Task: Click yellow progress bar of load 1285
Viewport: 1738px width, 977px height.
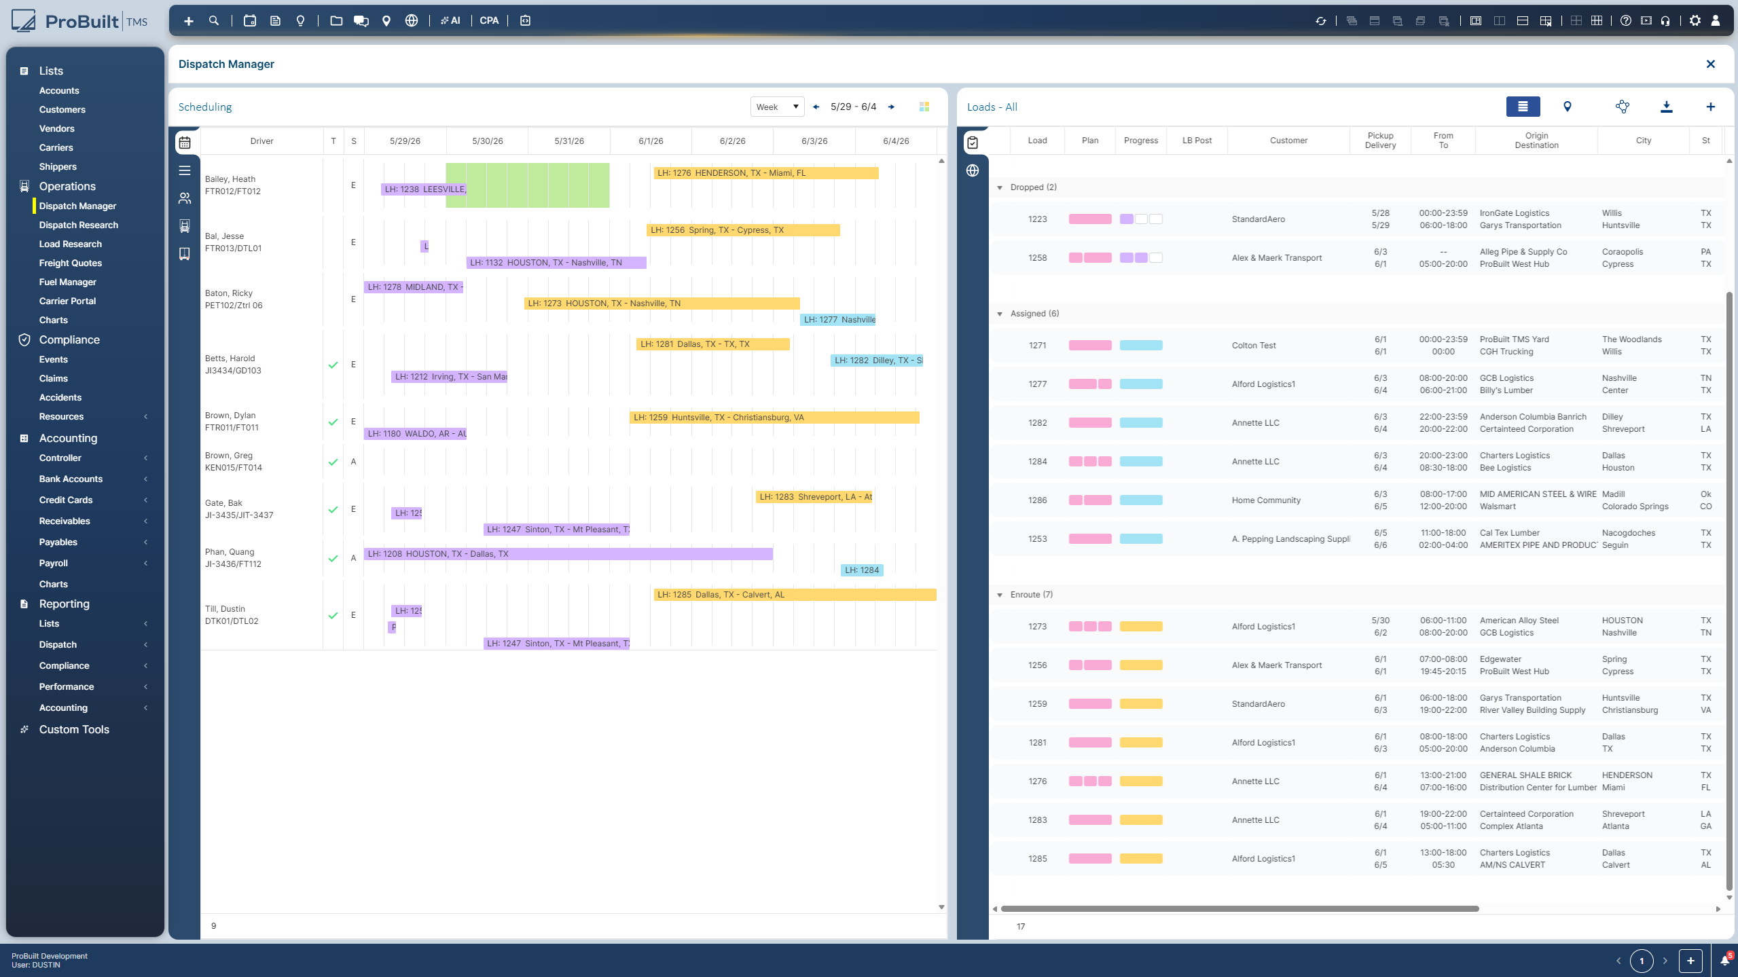Action: pyautogui.click(x=1141, y=859)
